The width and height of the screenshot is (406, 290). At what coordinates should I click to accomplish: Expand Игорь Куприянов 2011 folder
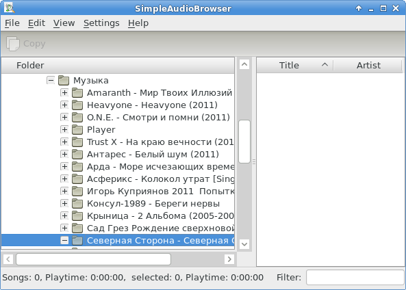64,192
